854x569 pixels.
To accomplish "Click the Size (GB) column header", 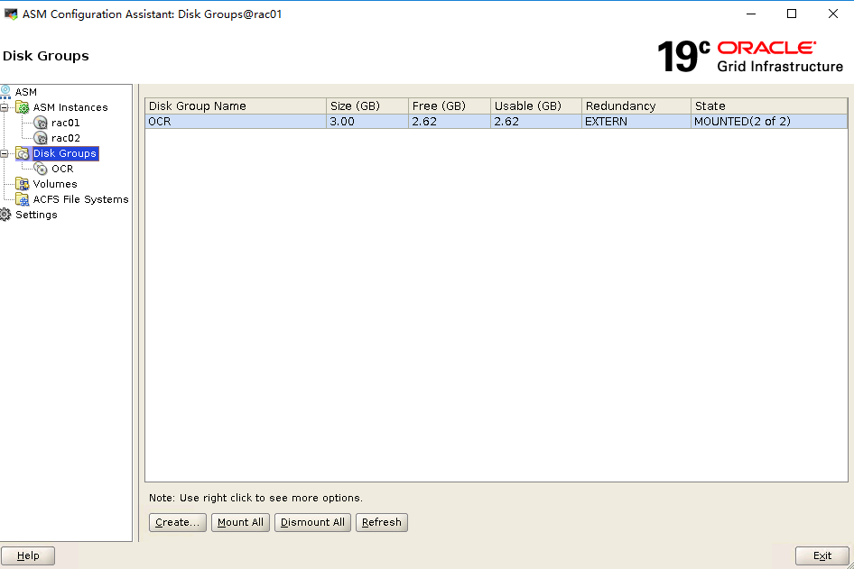I will 367,106.
